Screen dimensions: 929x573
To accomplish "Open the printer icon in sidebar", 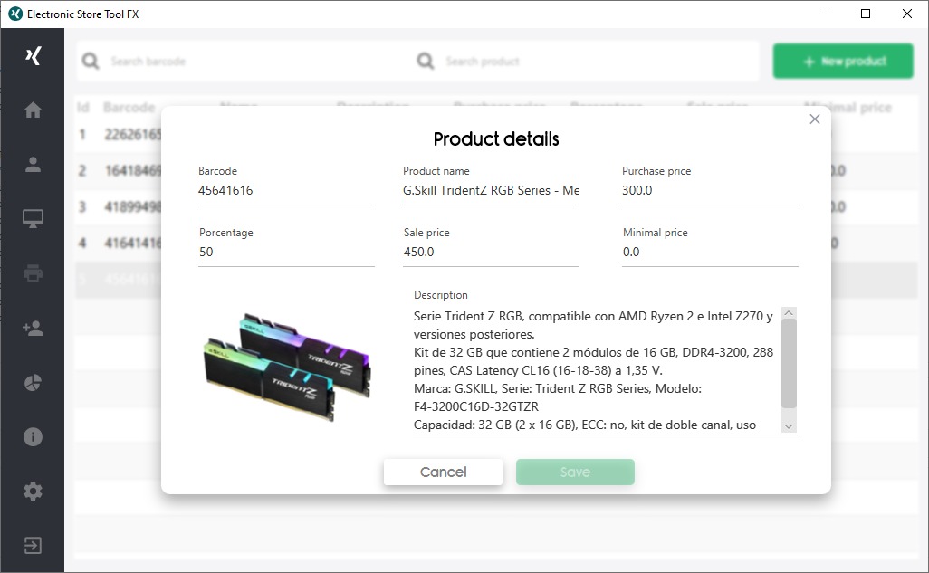I will tap(33, 273).
